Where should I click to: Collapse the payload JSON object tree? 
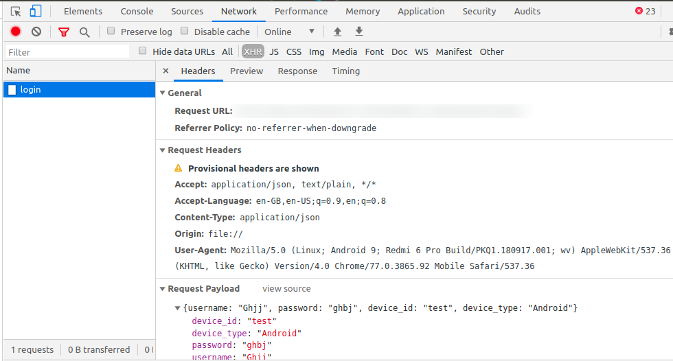point(177,308)
